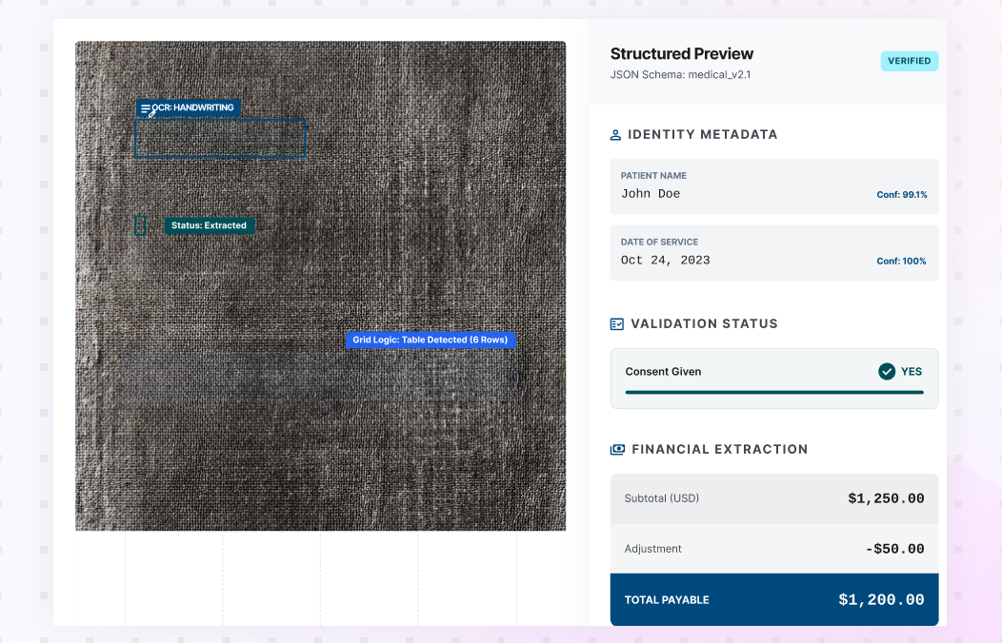Click the Total Payable amount $1,200.00

pos(881,599)
